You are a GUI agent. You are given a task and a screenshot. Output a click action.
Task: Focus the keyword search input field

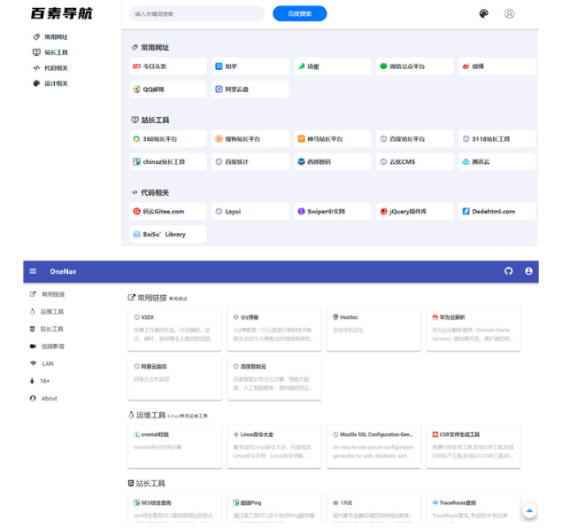[196, 14]
